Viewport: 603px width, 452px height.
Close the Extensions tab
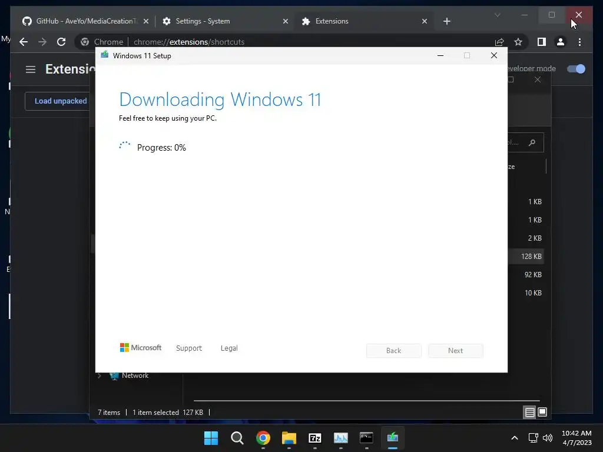pyautogui.click(x=424, y=21)
